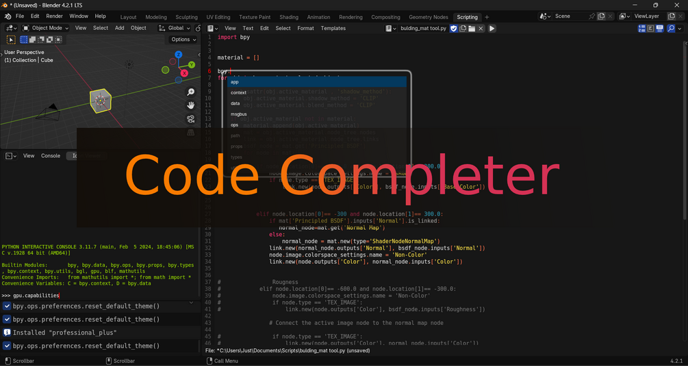Run the script with play button

[x=492, y=29]
